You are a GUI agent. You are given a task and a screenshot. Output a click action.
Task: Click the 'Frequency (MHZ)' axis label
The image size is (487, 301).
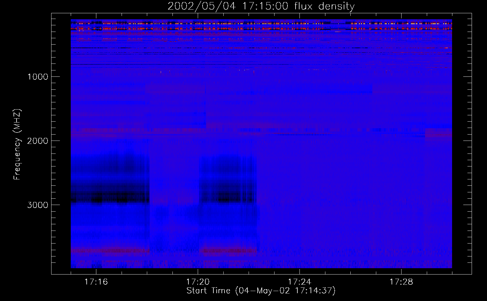17,145
